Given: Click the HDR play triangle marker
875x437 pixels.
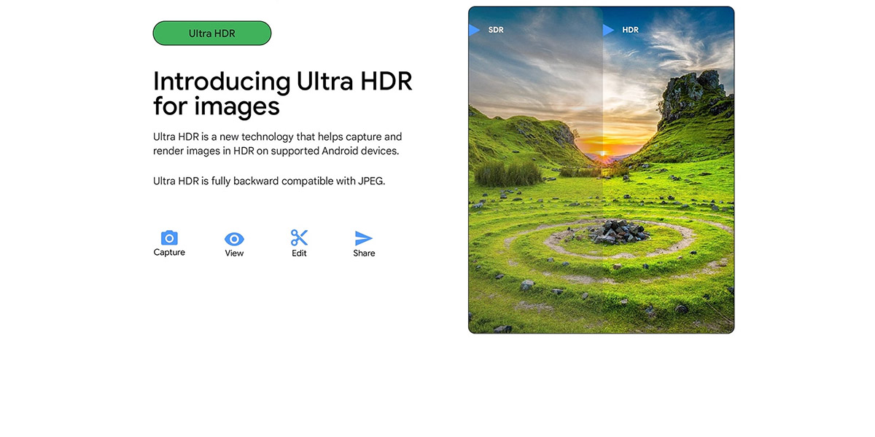Looking at the screenshot, I should click(x=608, y=29).
